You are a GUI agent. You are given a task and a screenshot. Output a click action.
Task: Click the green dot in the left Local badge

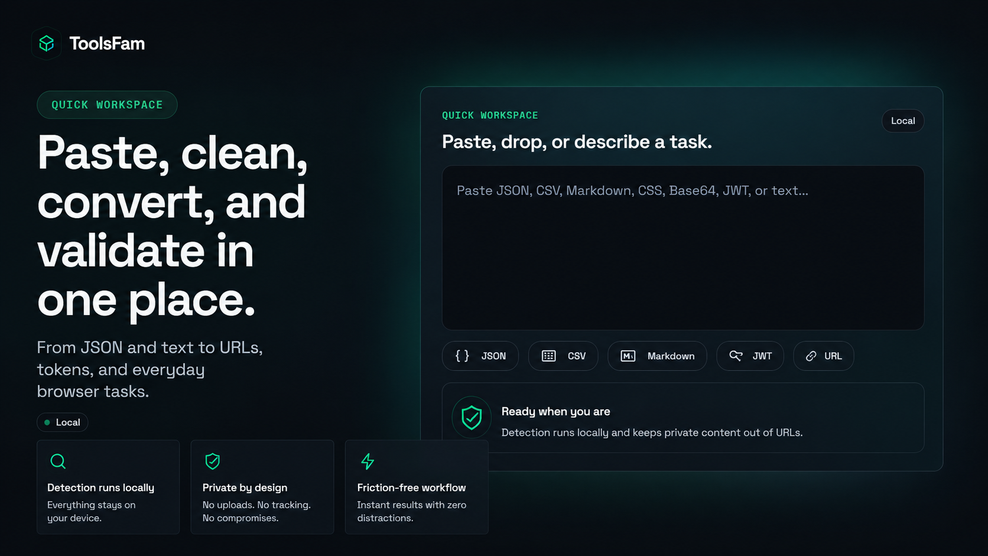pos(47,422)
